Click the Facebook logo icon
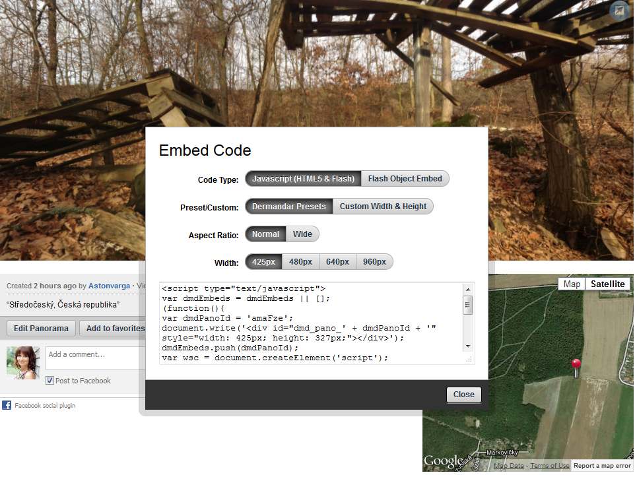635x481 pixels. [x=7, y=405]
